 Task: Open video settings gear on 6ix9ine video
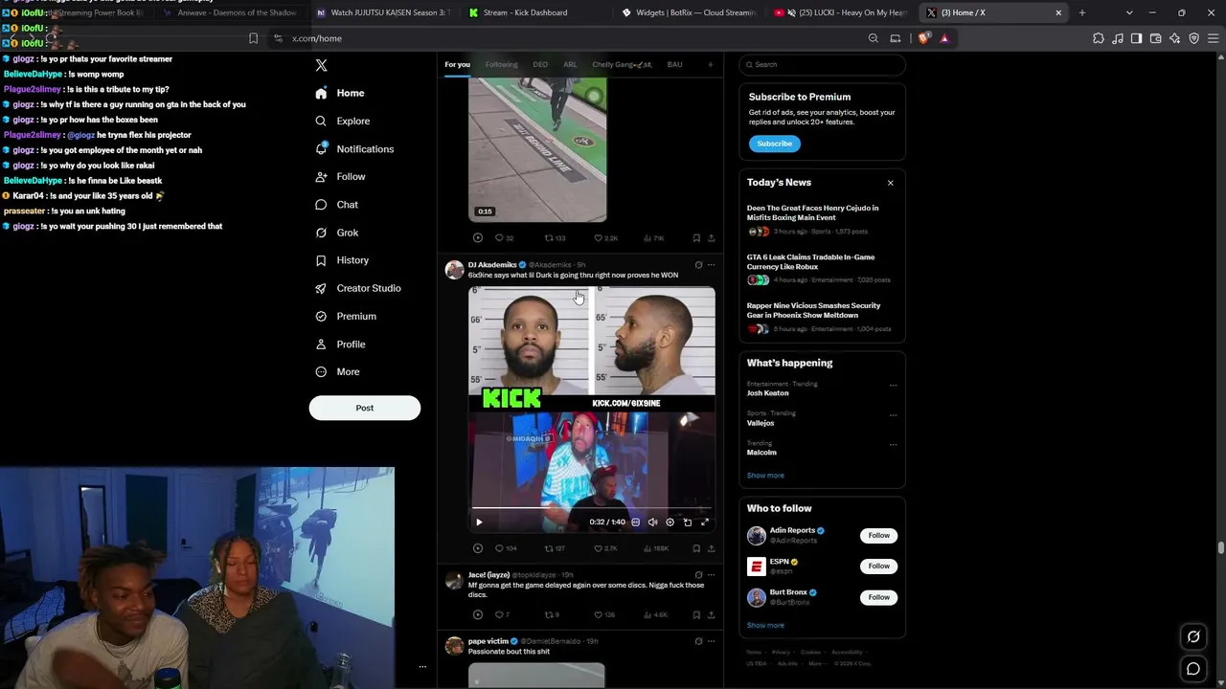pos(670,522)
